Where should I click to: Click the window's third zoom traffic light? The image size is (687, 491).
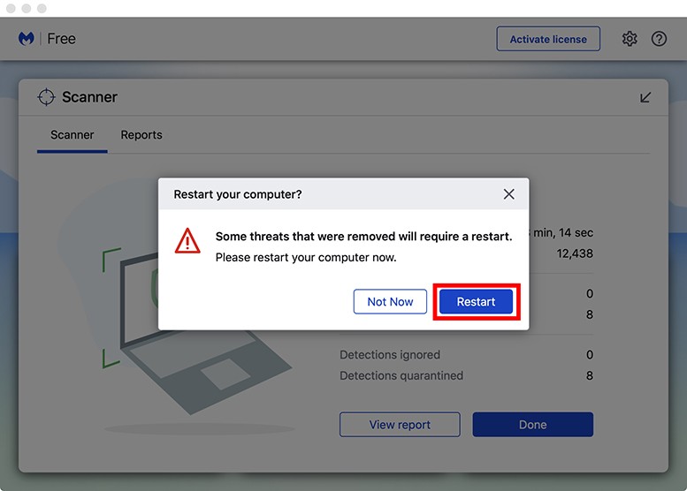point(41,8)
